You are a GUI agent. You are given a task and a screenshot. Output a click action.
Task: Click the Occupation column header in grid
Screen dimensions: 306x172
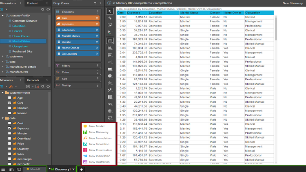[259, 13]
